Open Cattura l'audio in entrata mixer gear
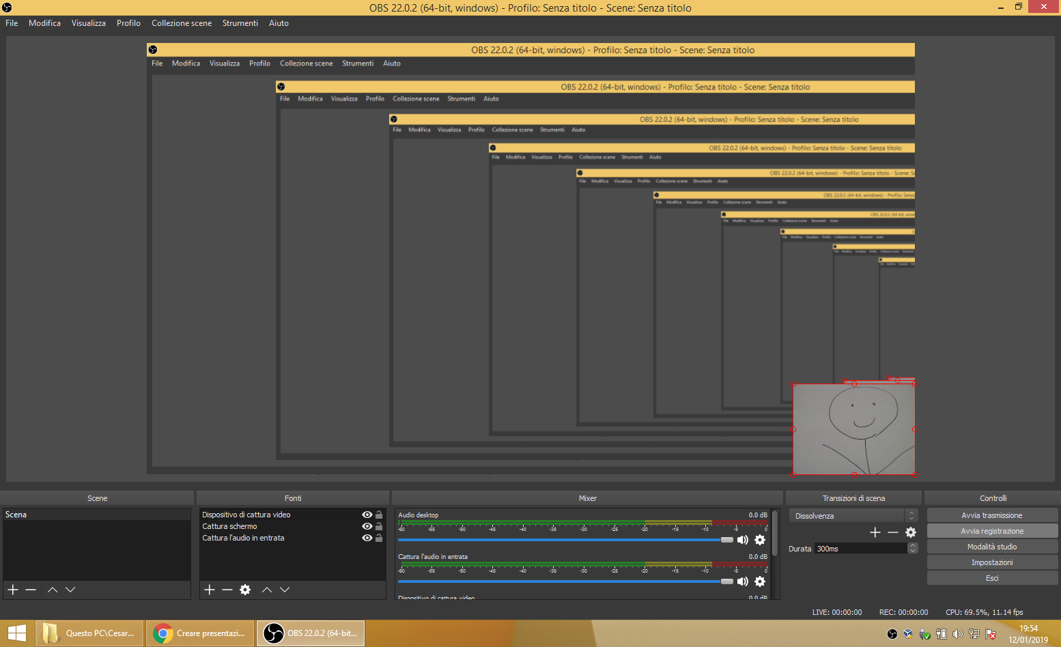This screenshot has height=647, width=1061. (760, 581)
